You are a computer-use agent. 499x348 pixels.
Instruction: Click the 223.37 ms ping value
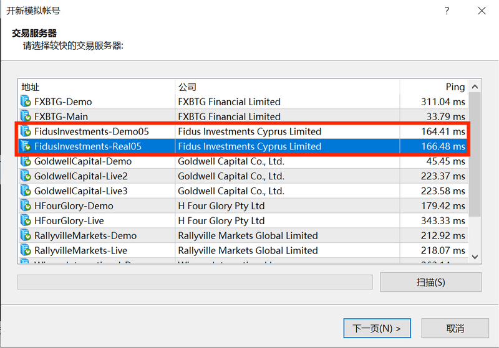click(443, 176)
